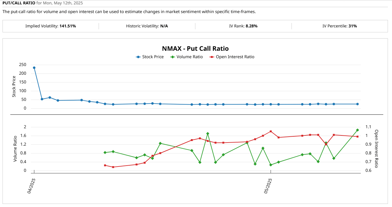392x207 pixels.
Task: Click the peak red marker above 05/2025
Action: (x=270, y=131)
